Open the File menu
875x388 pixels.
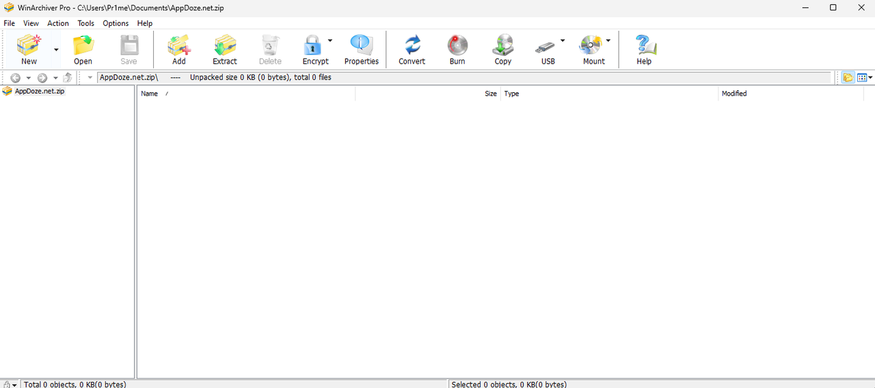pos(10,23)
